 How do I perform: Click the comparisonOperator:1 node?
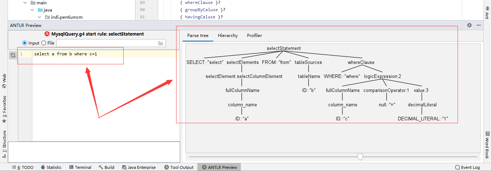pos(386,90)
